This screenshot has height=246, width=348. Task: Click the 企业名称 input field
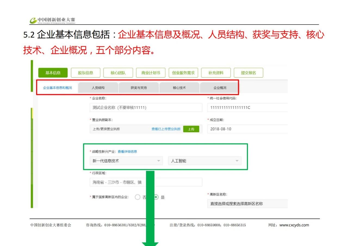coord(146,107)
